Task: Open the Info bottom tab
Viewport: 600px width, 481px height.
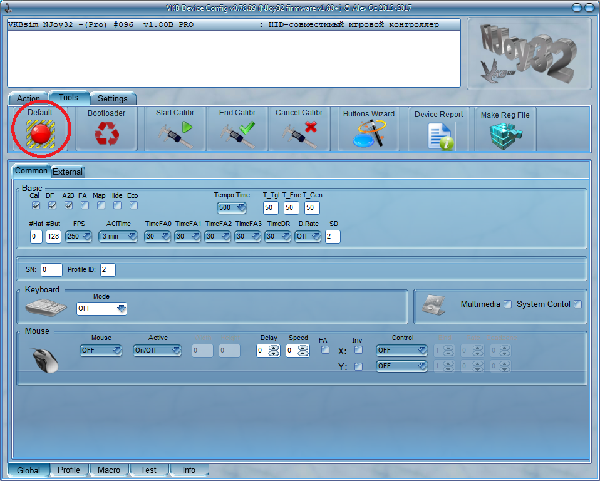Action: coord(189,470)
